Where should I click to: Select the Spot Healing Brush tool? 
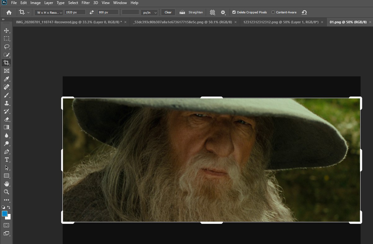pos(6,87)
